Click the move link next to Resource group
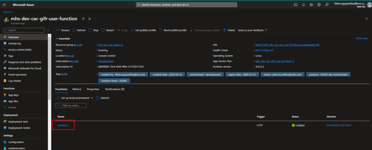This screenshot has height=150, width=372. pos(78,45)
